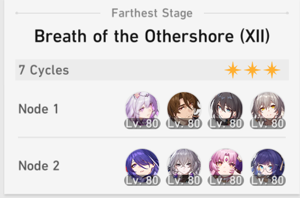Viewport: 300px width, 198px height.
Task: Click the middle orange star icon
Action: click(x=252, y=70)
